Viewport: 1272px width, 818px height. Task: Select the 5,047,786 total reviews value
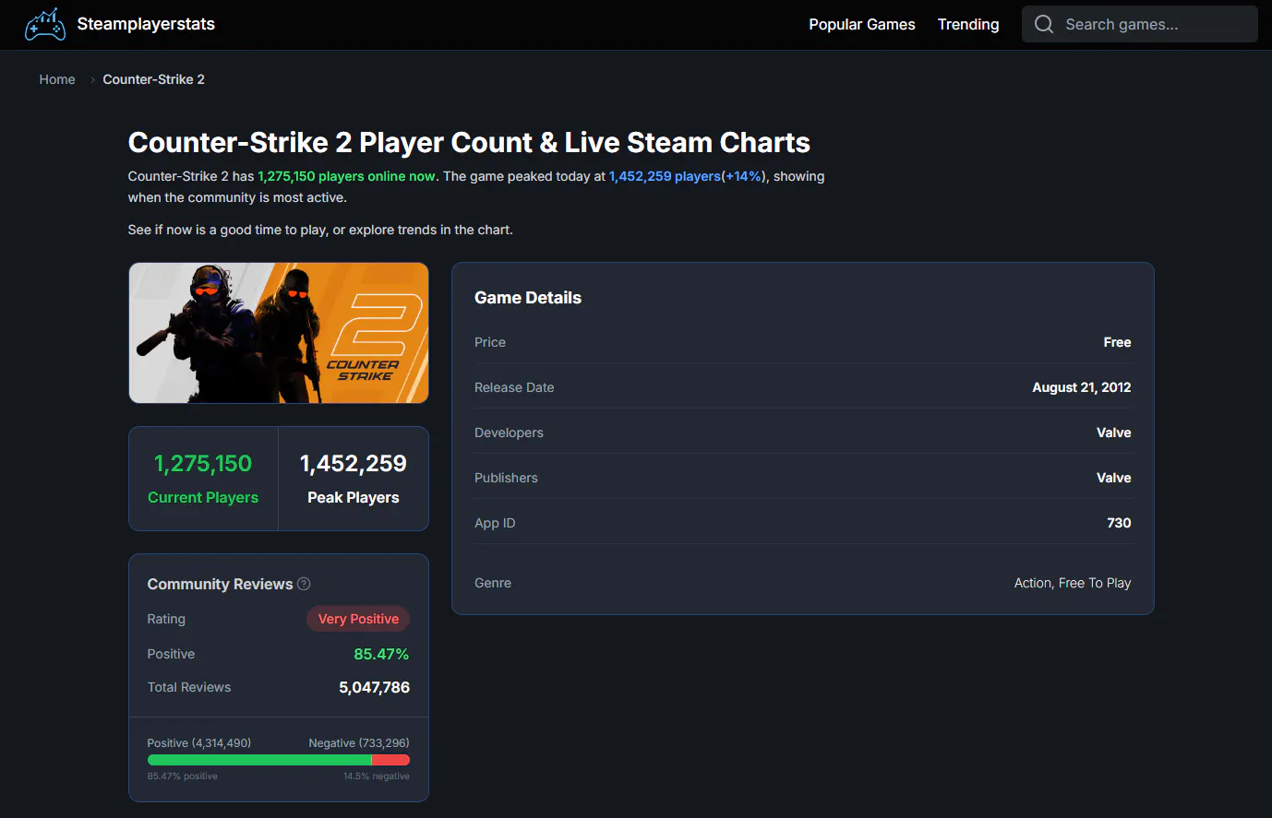point(374,687)
